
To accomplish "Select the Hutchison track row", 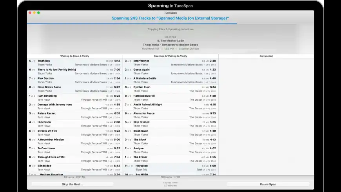I will 74,124.
